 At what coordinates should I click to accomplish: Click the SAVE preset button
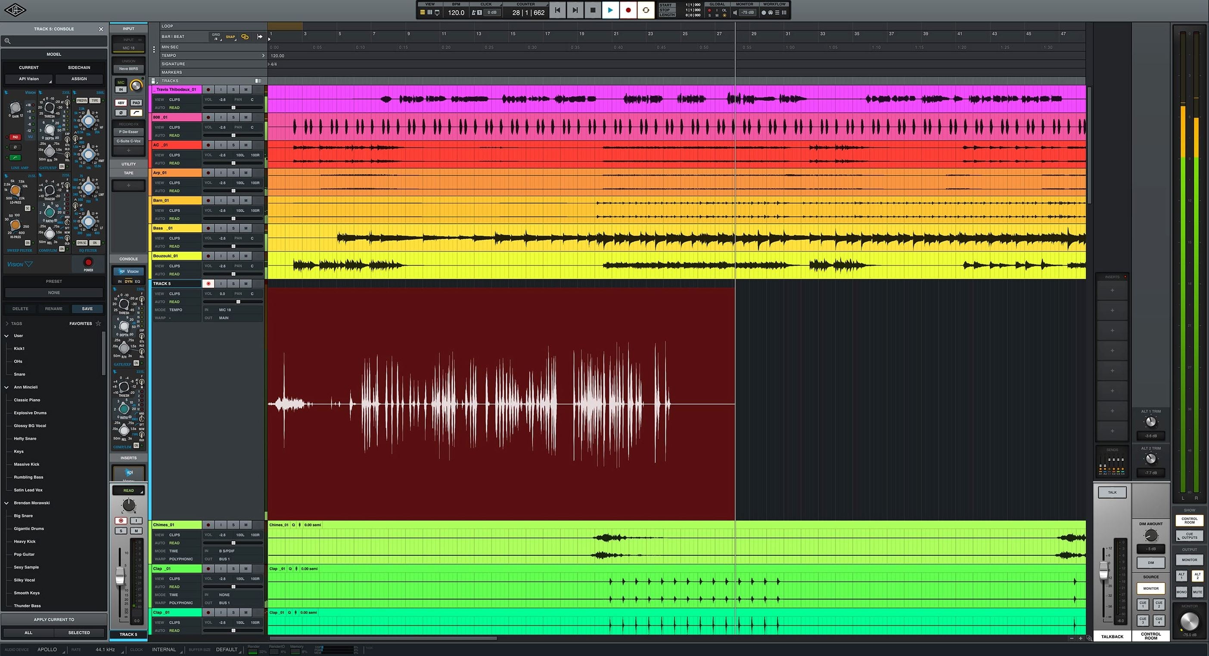(x=87, y=308)
